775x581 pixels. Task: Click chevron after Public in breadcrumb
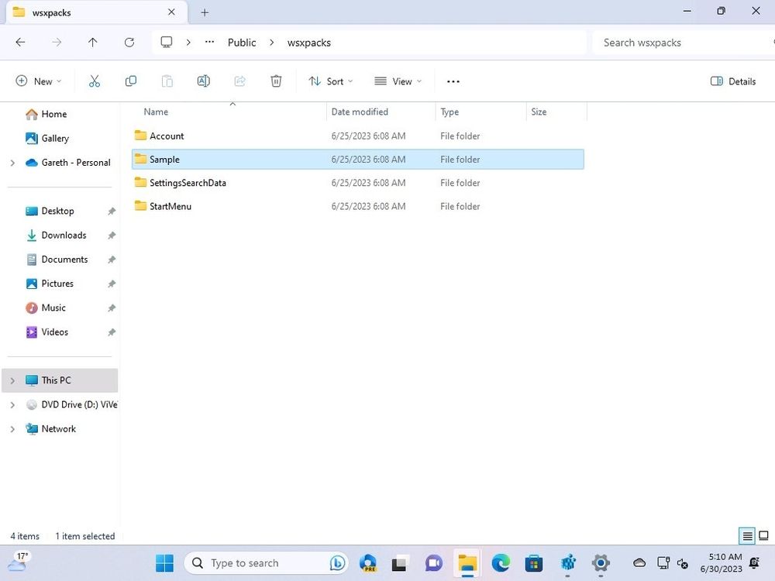pos(272,43)
